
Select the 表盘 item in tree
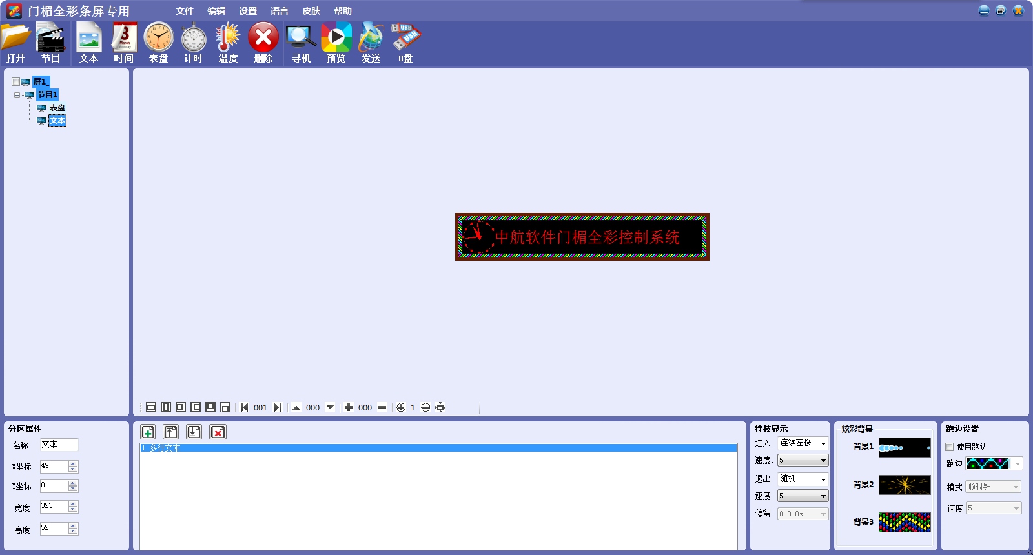coord(57,108)
